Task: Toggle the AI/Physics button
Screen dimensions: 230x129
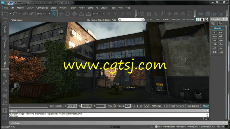Action: pos(156,106)
